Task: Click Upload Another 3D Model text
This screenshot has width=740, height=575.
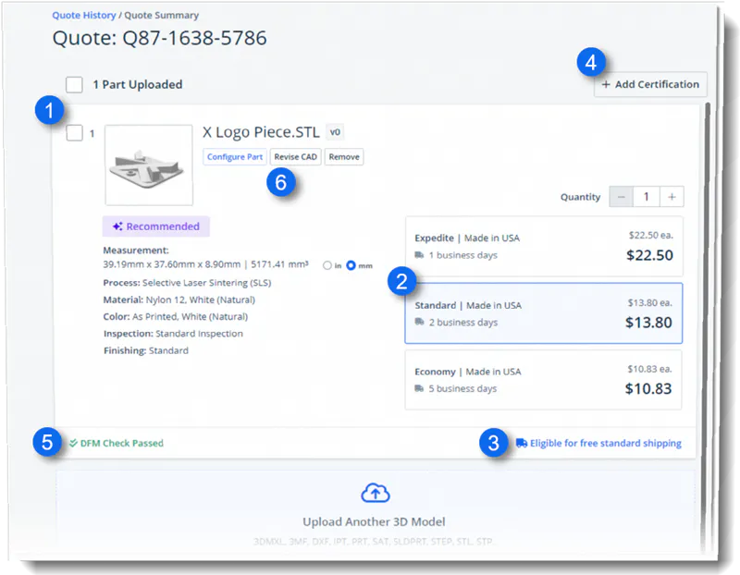Action: pos(374,521)
